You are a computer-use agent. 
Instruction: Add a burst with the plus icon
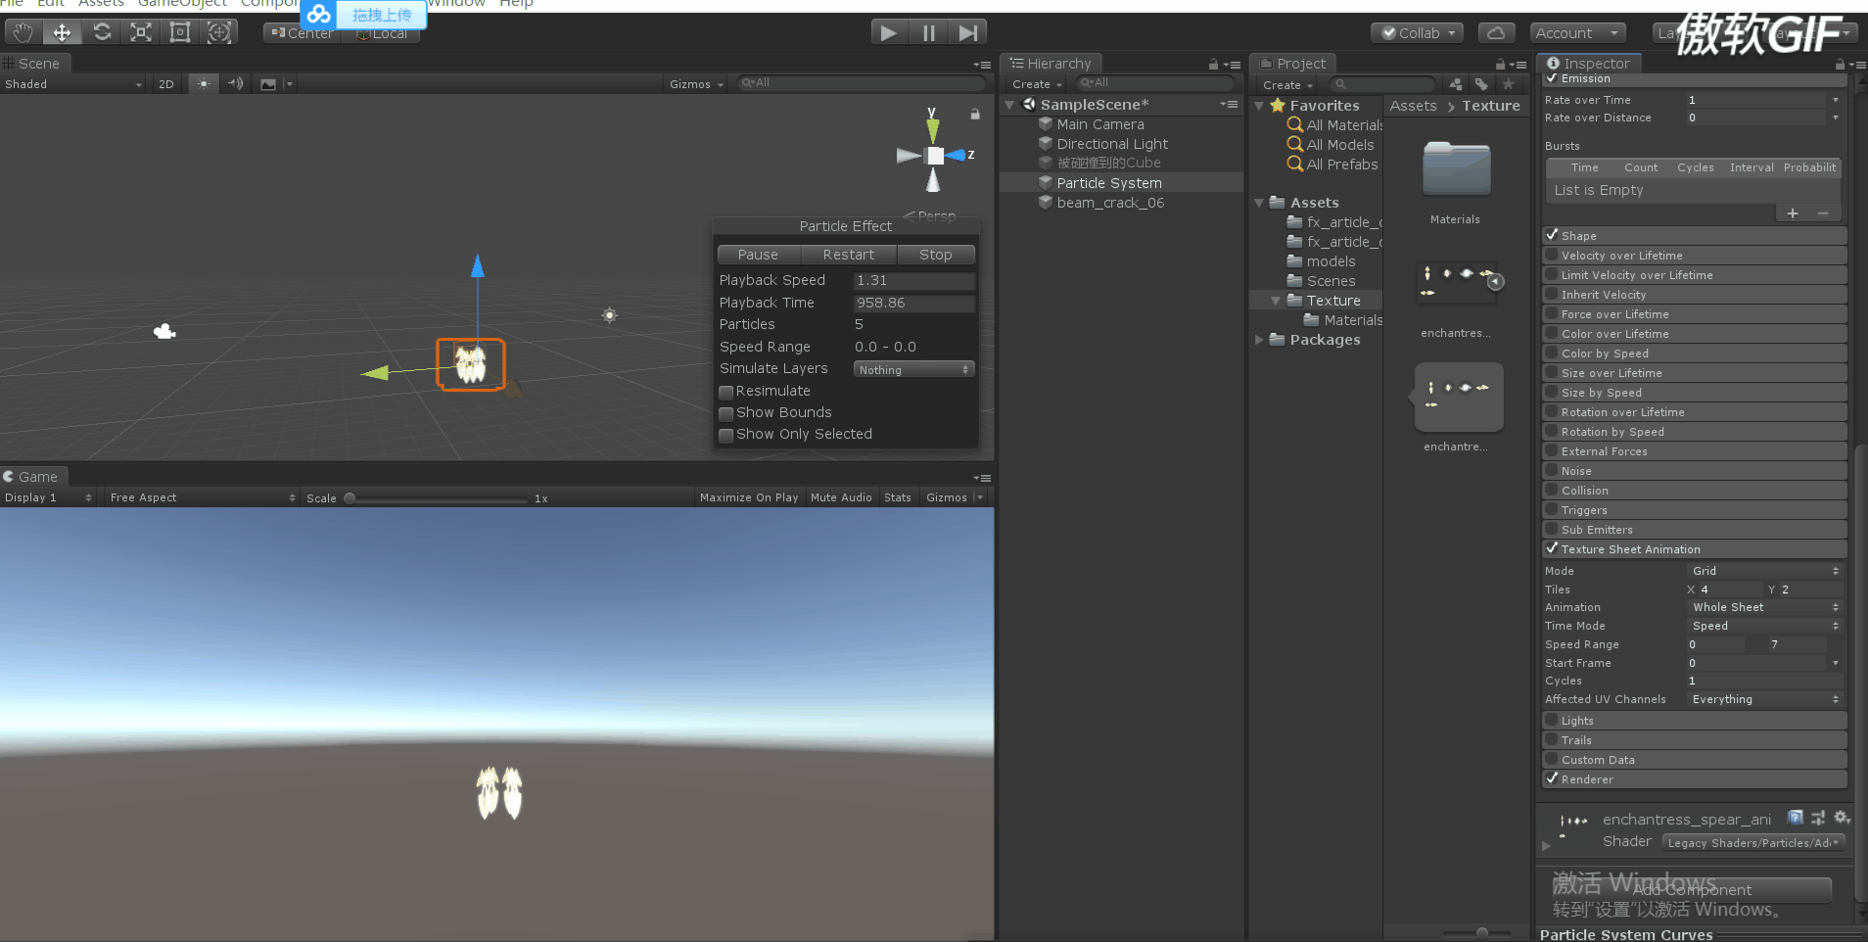click(x=1793, y=213)
